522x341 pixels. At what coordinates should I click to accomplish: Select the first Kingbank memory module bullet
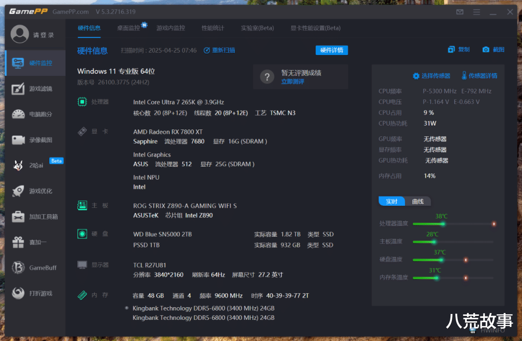click(x=127, y=308)
